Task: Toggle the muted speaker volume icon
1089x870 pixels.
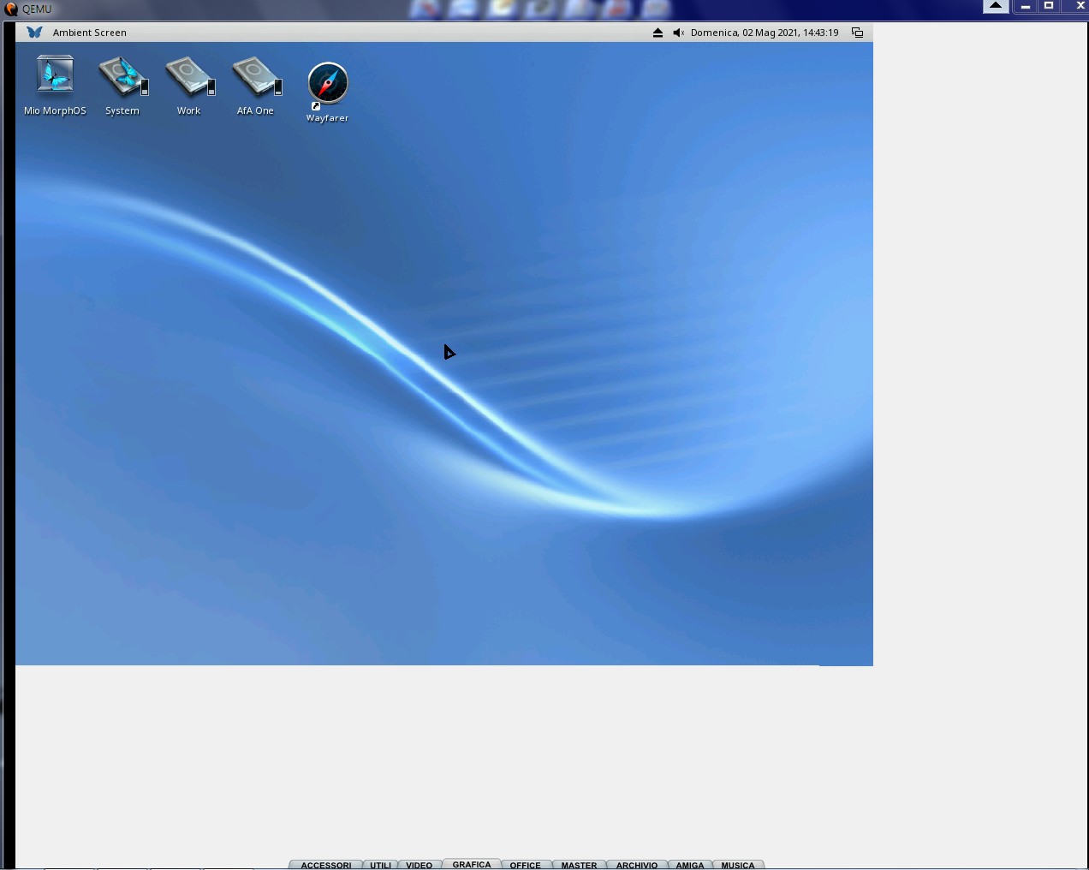Action: 678,33
